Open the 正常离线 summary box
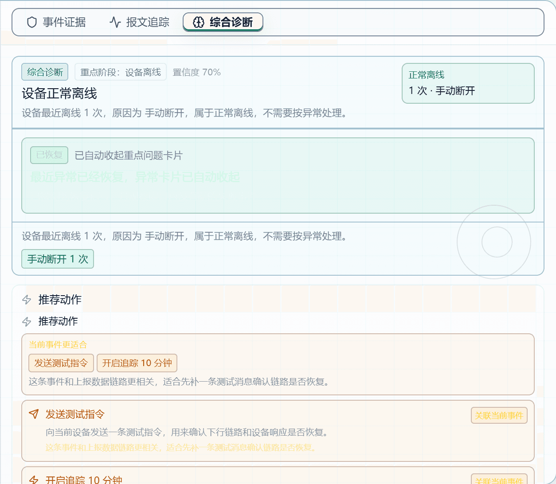The height and width of the screenshot is (484, 556). 468,83
